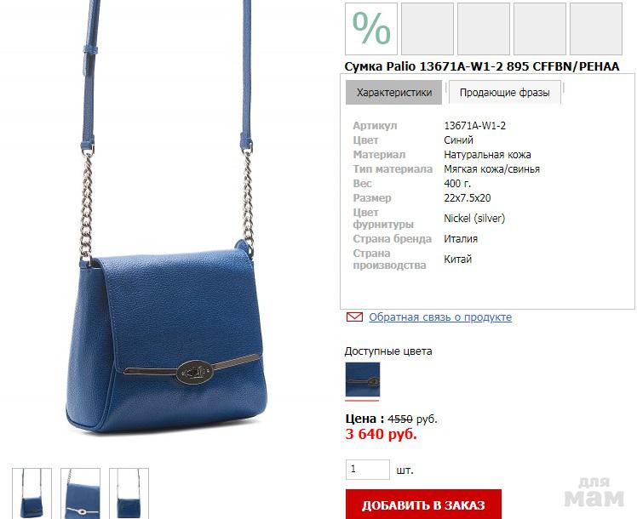Click the last empty gray placeholder box
The height and width of the screenshot is (519, 637).
(x=596, y=29)
